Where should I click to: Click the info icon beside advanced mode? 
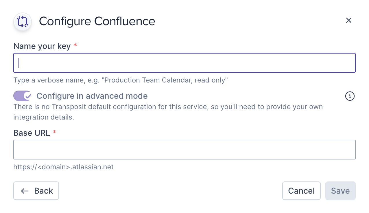(x=350, y=96)
